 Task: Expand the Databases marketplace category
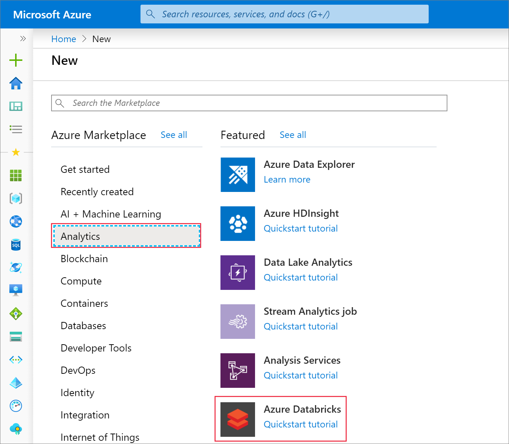[x=83, y=326]
